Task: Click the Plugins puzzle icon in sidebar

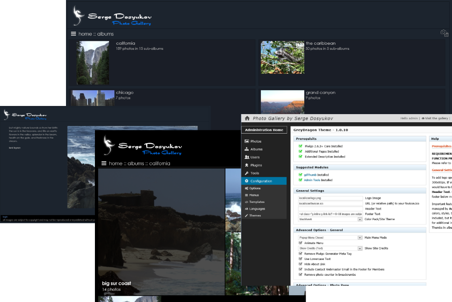Action: pyautogui.click(x=246, y=165)
